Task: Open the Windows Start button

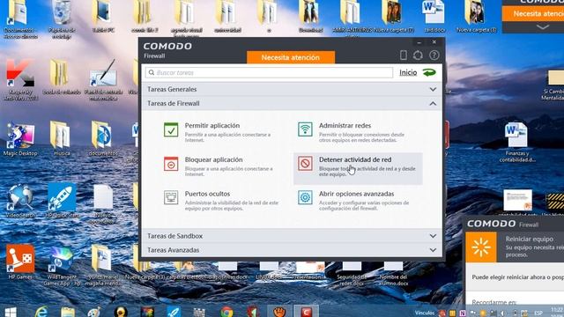Action: [x=11, y=312]
